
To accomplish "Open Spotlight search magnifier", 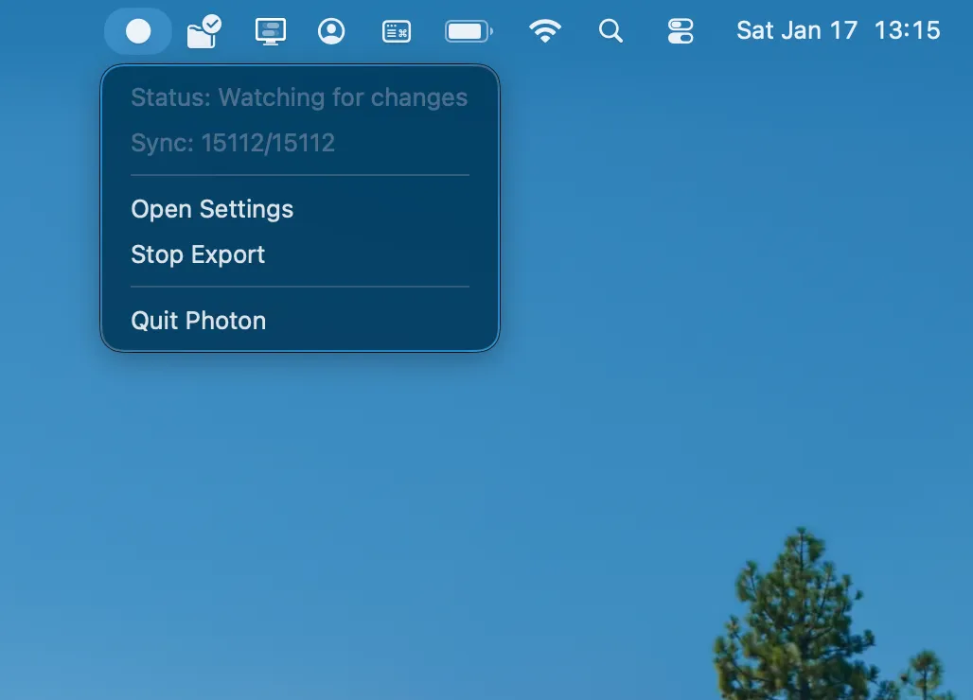I will [610, 31].
